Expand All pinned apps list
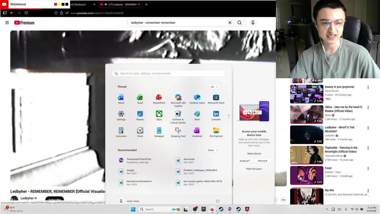Screen dimensions: 380x214 214,87
